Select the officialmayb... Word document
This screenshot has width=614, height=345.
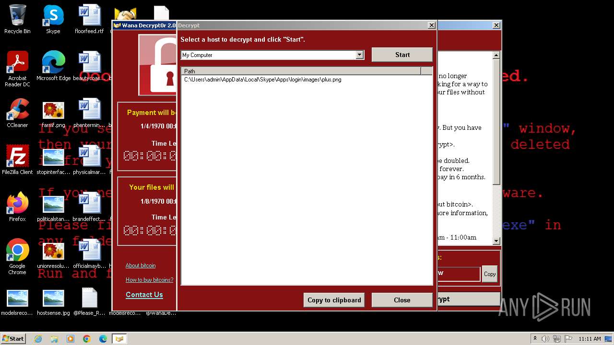coord(89,254)
